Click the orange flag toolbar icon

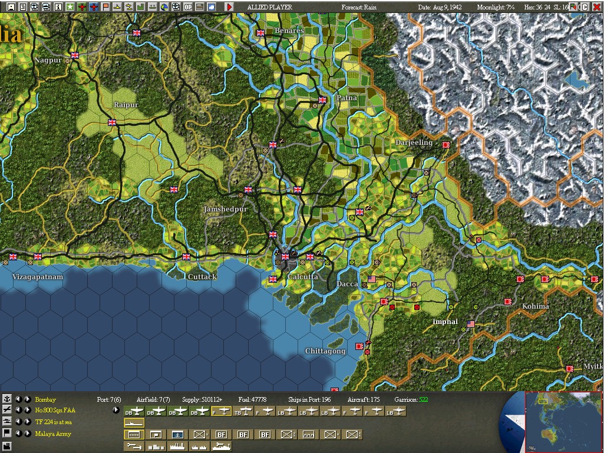[105, 6]
